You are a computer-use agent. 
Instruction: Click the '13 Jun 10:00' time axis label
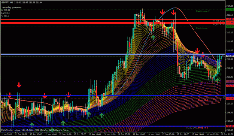tap(95, 135)
